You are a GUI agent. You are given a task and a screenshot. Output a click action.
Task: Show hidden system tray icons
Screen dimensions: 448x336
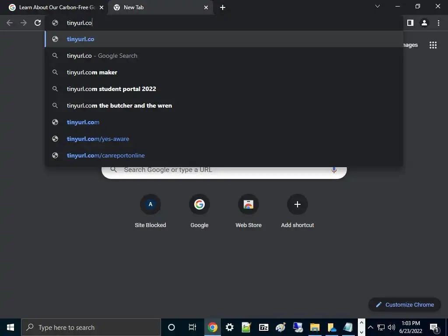pos(370,327)
